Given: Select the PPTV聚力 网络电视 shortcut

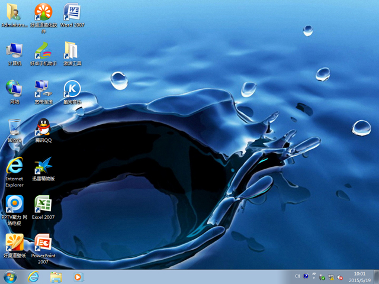Looking at the screenshot, I should tap(14, 211).
